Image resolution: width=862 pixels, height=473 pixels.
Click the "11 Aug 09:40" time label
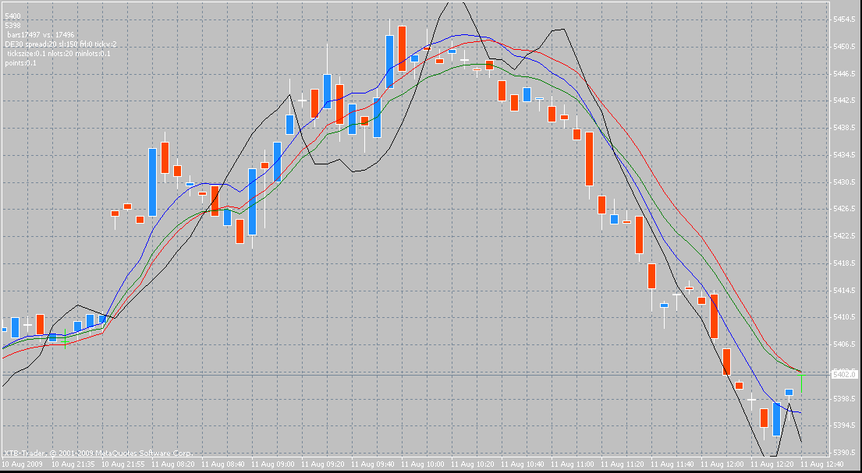(x=371, y=464)
